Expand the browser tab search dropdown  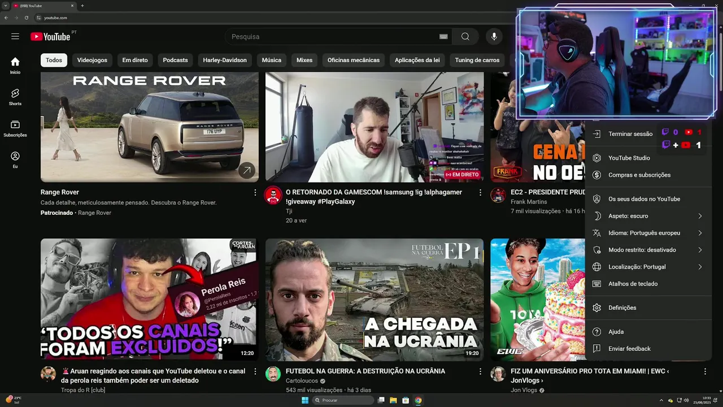pos(6,6)
